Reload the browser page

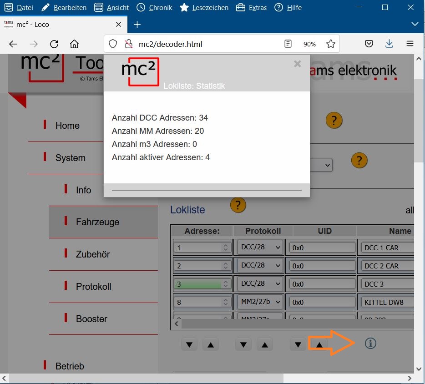pyautogui.click(x=54, y=44)
